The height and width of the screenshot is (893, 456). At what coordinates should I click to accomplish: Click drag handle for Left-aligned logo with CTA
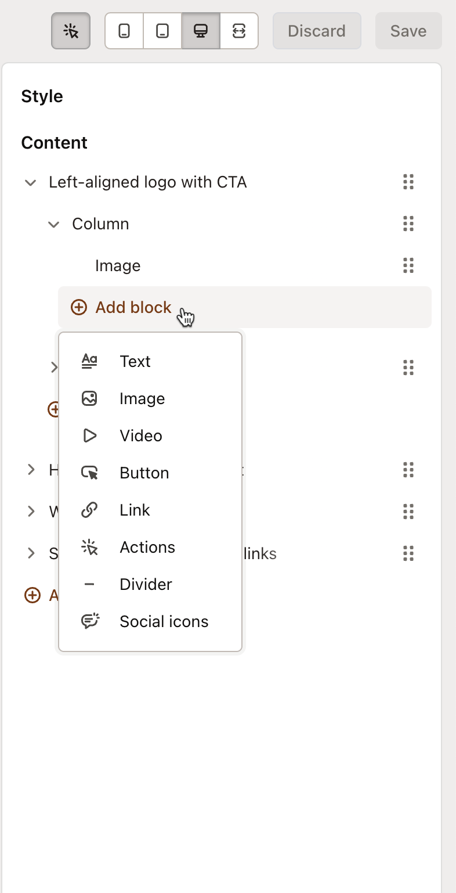pyautogui.click(x=408, y=182)
